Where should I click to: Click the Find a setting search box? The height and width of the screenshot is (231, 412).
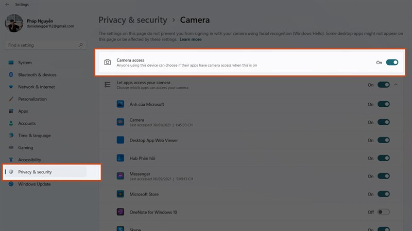[41, 45]
